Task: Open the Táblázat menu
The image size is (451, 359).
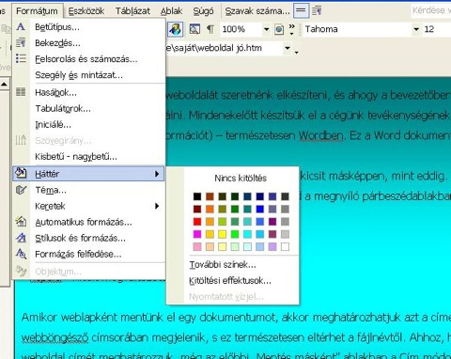Action: (x=133, y=11)
